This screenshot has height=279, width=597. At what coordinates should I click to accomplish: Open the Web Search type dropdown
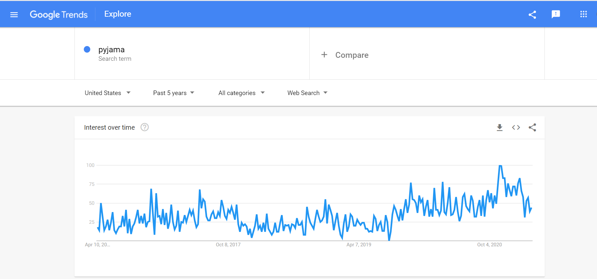307,93
